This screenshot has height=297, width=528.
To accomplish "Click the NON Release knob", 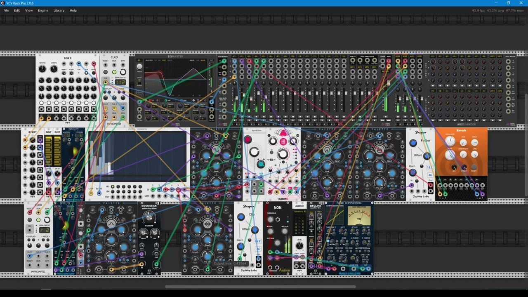I will pos(285,231).
